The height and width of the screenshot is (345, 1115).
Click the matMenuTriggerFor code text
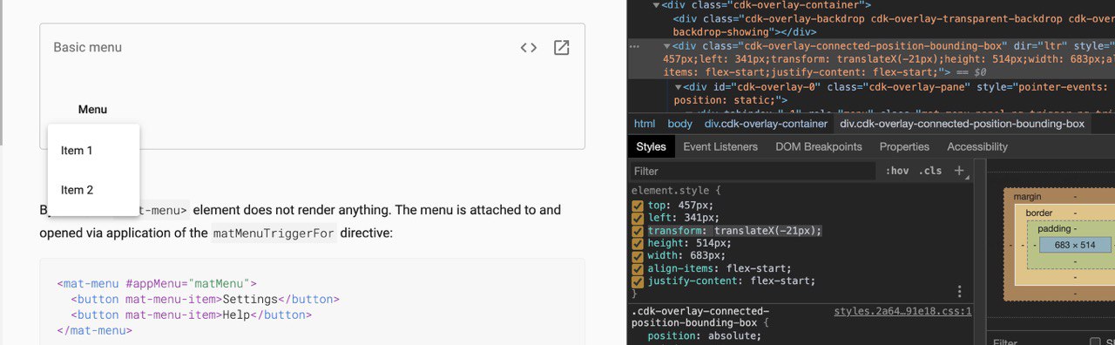pyautogui.click(x=274, y=233)
